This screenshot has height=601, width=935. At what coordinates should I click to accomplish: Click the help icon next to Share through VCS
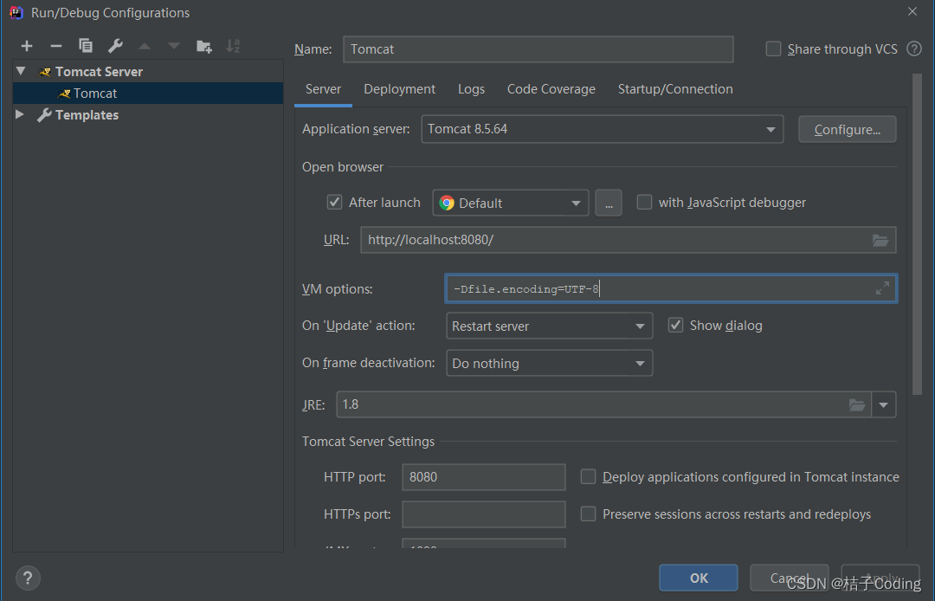[x=914, y=48]
